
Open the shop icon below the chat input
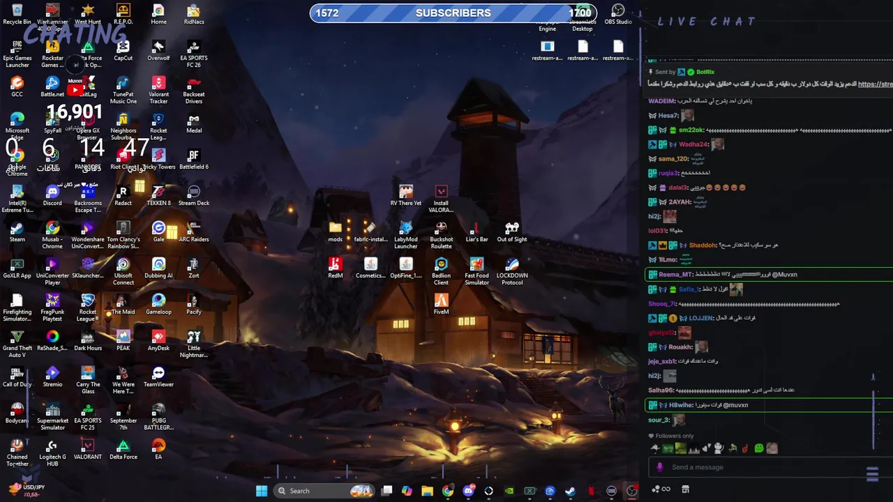(x=685, y=489)
